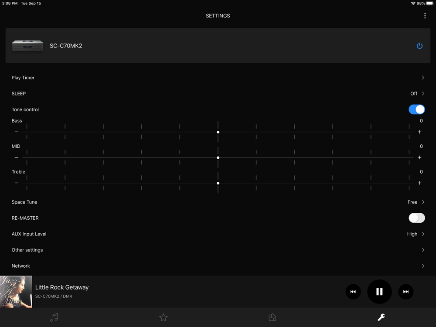
Task: Tap the Wi-Fi status icon
Action: [x=413, y=3]
